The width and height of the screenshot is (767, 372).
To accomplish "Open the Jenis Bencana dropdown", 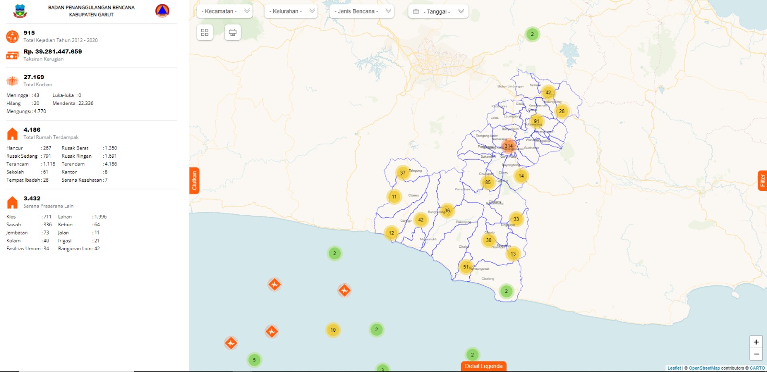I will point(362,11).
